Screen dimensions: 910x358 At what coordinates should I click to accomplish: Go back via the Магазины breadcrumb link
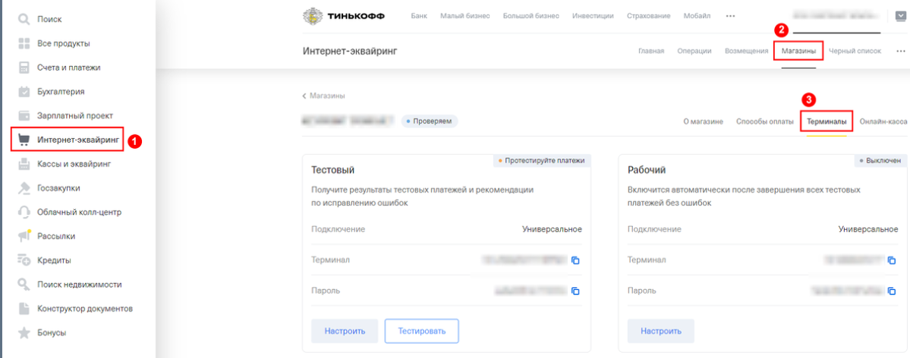coord(323,96)
